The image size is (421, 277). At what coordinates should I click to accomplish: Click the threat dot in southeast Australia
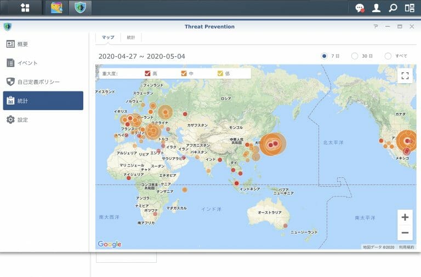pyautogui.click(x=286, y=226)
